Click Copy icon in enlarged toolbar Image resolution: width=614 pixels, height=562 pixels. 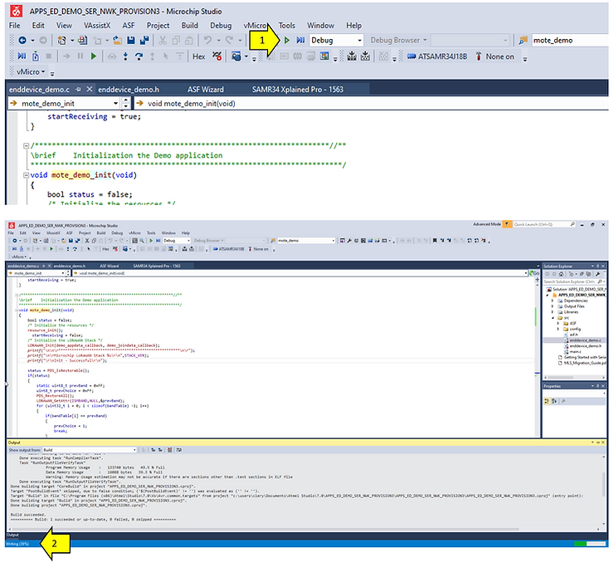click(176, 40)
